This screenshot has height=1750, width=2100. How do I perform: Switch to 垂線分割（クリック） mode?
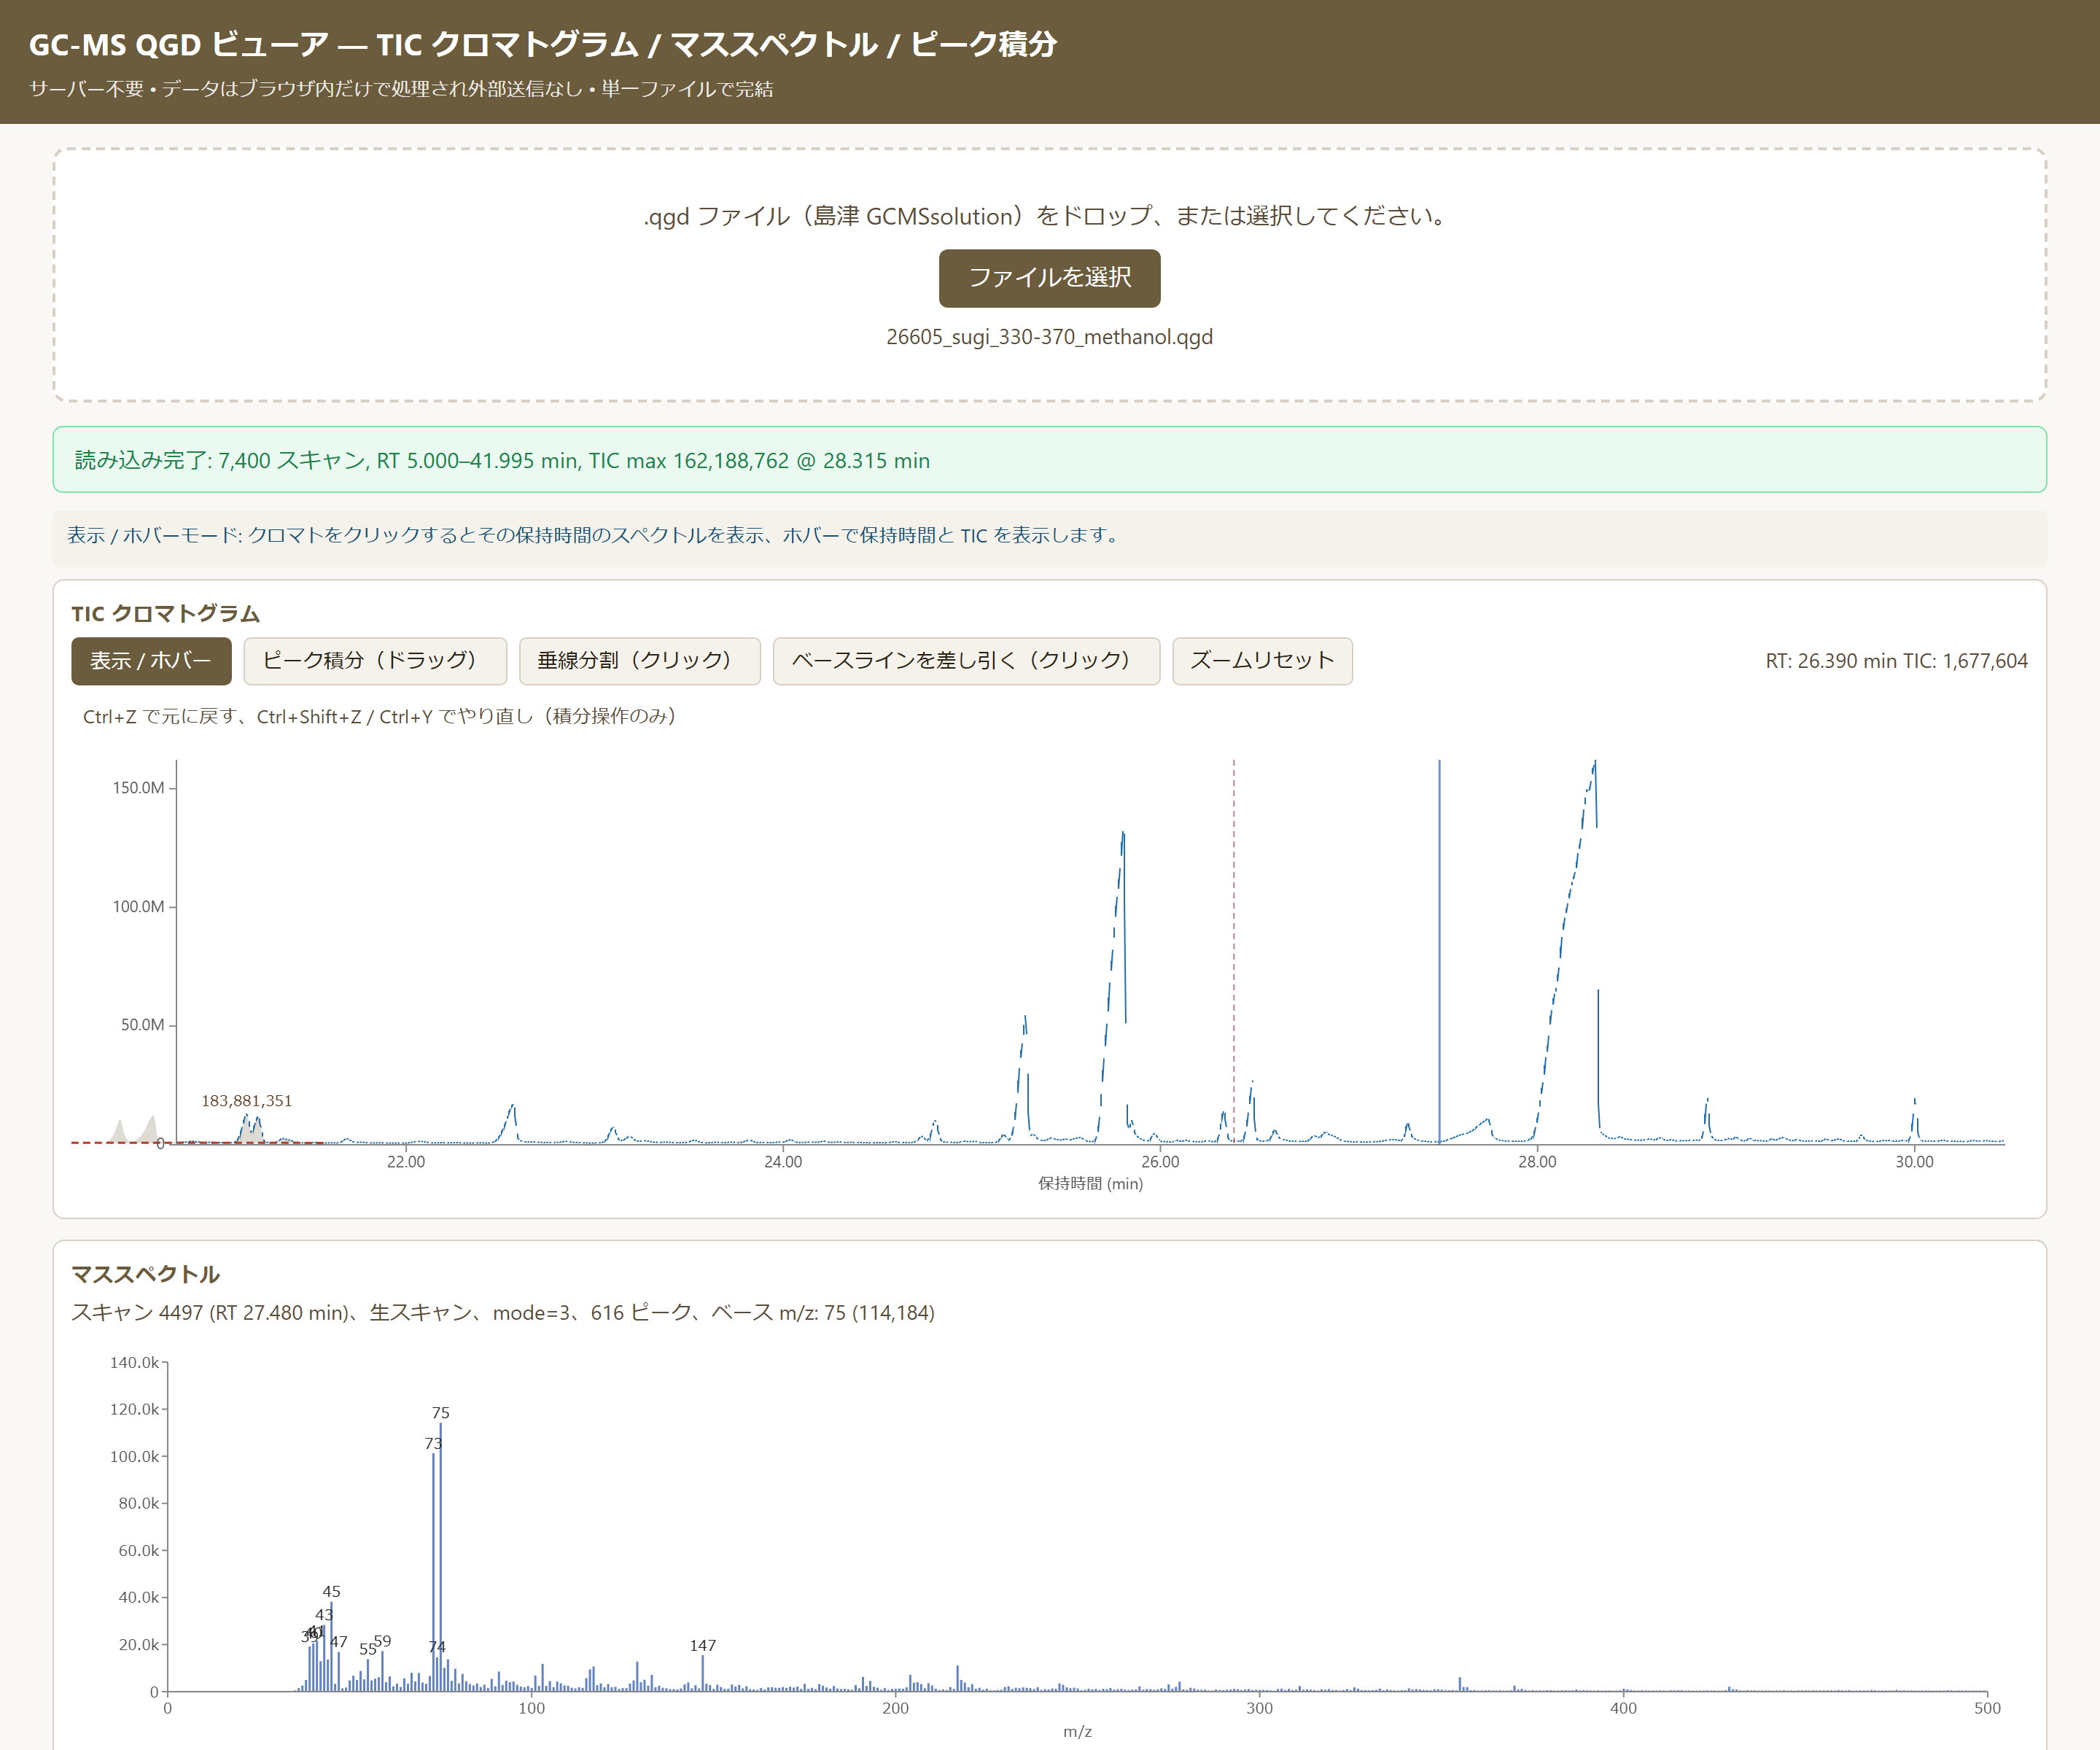(639, 661)
